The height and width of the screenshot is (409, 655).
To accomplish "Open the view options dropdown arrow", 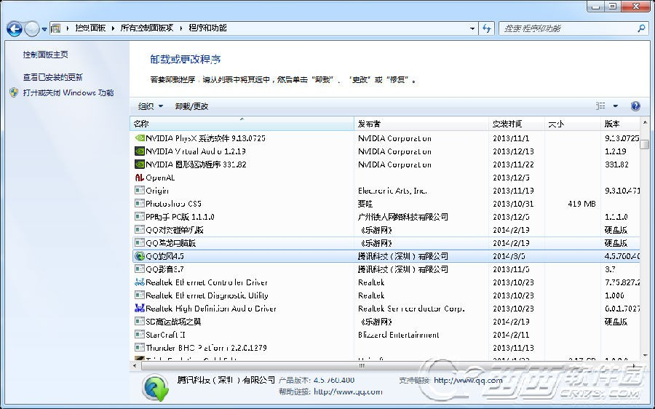I will pyautogui.click(x=615, y=106).
